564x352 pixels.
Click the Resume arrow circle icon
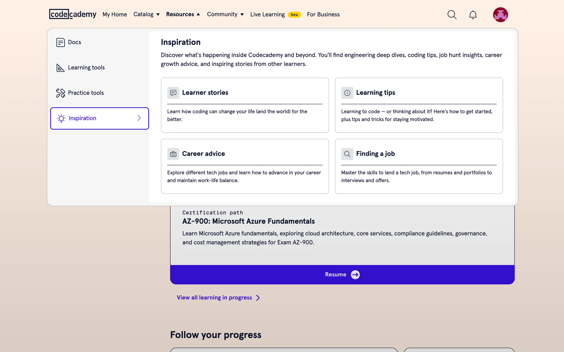point(355,275)
